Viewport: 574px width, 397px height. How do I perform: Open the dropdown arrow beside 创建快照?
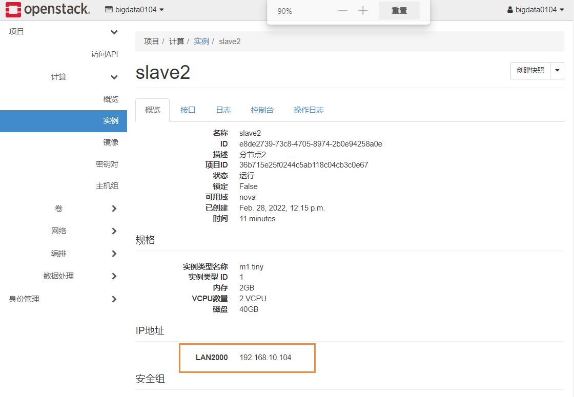[x=557, y=70]
